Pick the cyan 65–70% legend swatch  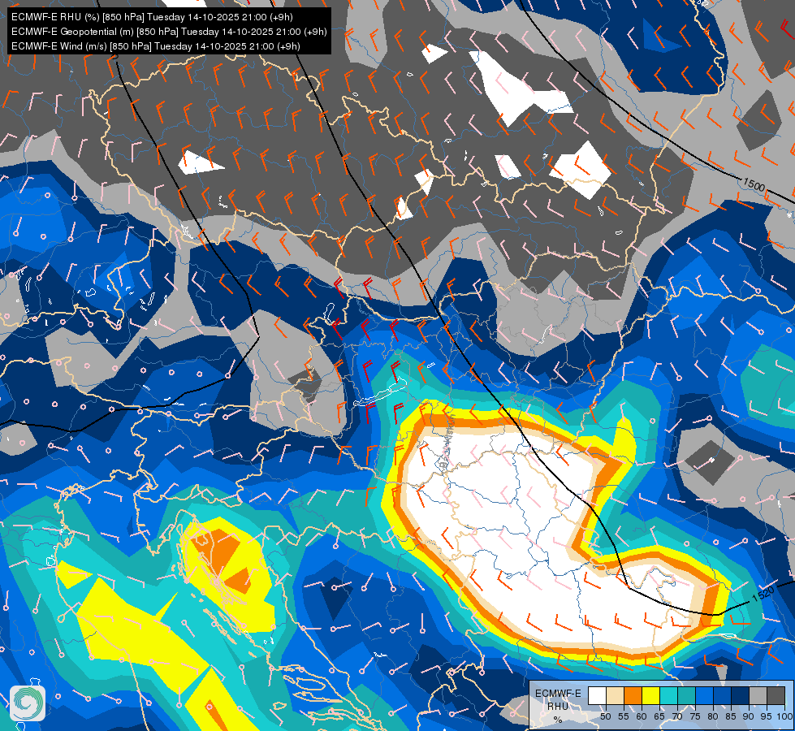[x=669, y=695]
